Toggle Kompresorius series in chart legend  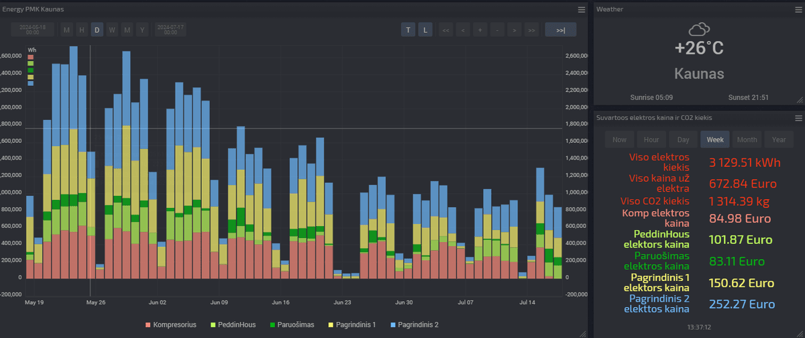click(x=171, y=325)
